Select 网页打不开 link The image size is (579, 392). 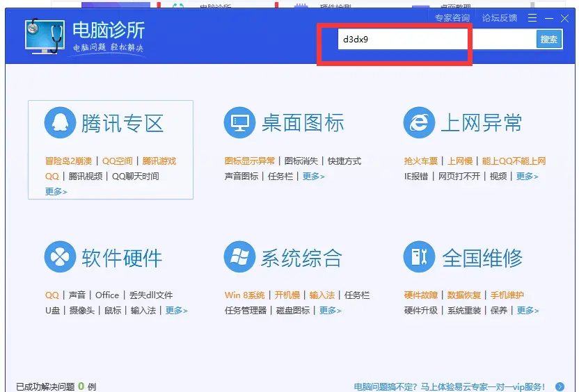tap(459, 177)
